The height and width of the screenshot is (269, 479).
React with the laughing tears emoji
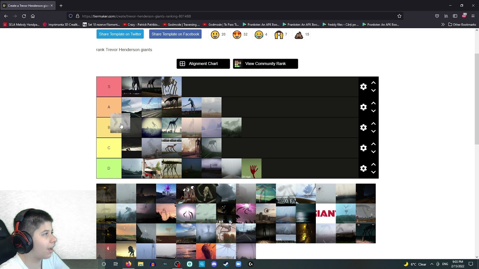pyautogui.click(x=259, y=35)
